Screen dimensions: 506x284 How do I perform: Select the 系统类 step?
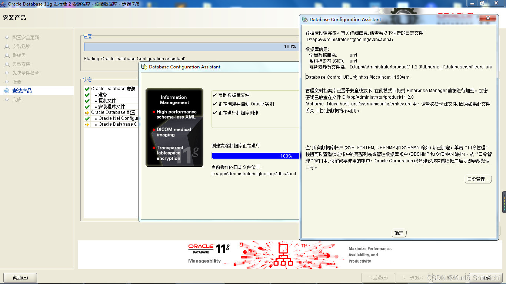pos(19,55)
